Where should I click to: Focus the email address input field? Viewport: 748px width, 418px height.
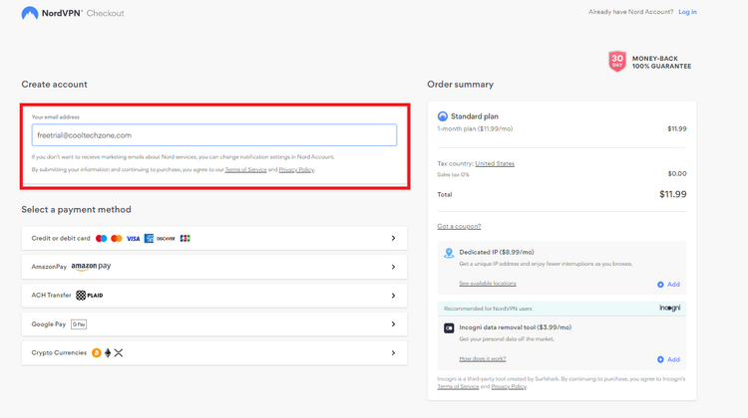pos(214,135)
